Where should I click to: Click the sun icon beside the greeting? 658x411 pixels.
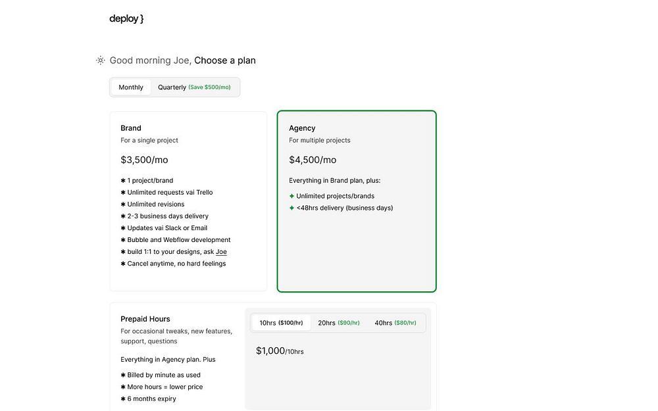[101, 60]
